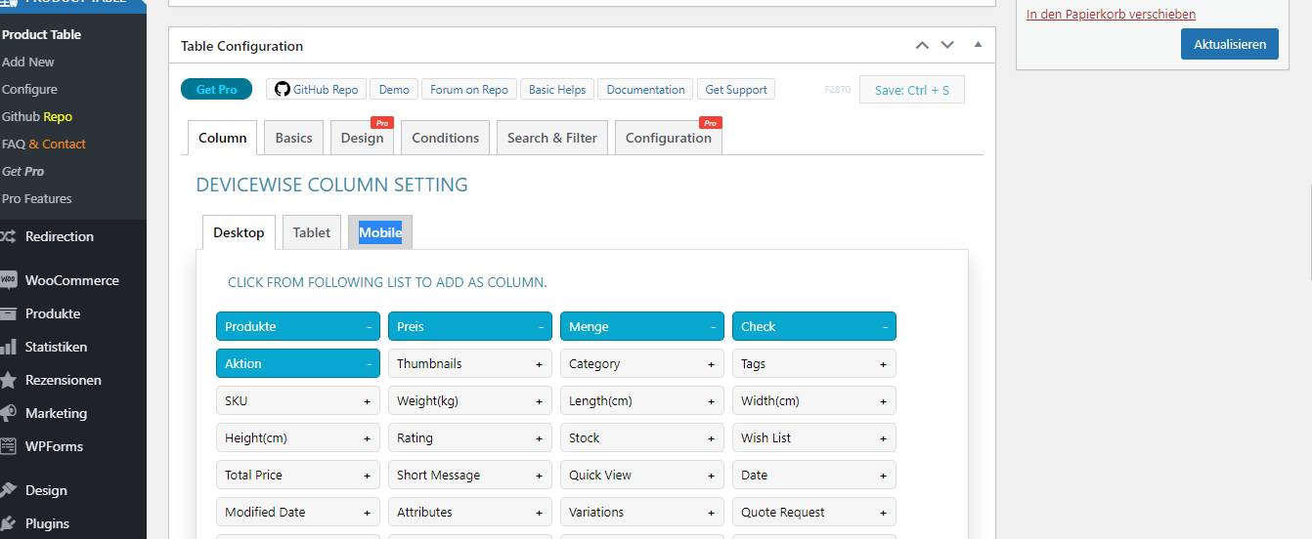The image size is (1312, 539).
Task: Add Tags as a column
Action: click(x=814, y=364)
